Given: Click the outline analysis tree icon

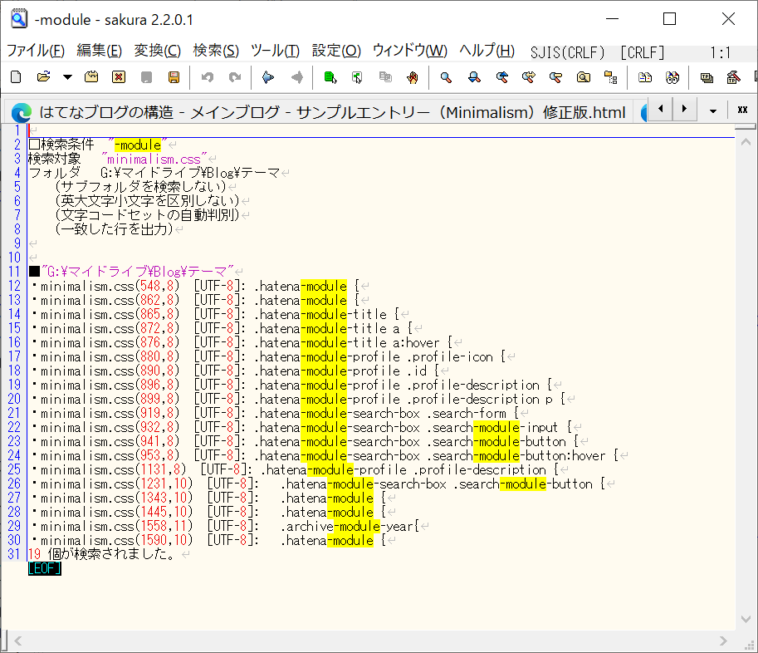Looking at the screenshot, I should pos(611,77).
